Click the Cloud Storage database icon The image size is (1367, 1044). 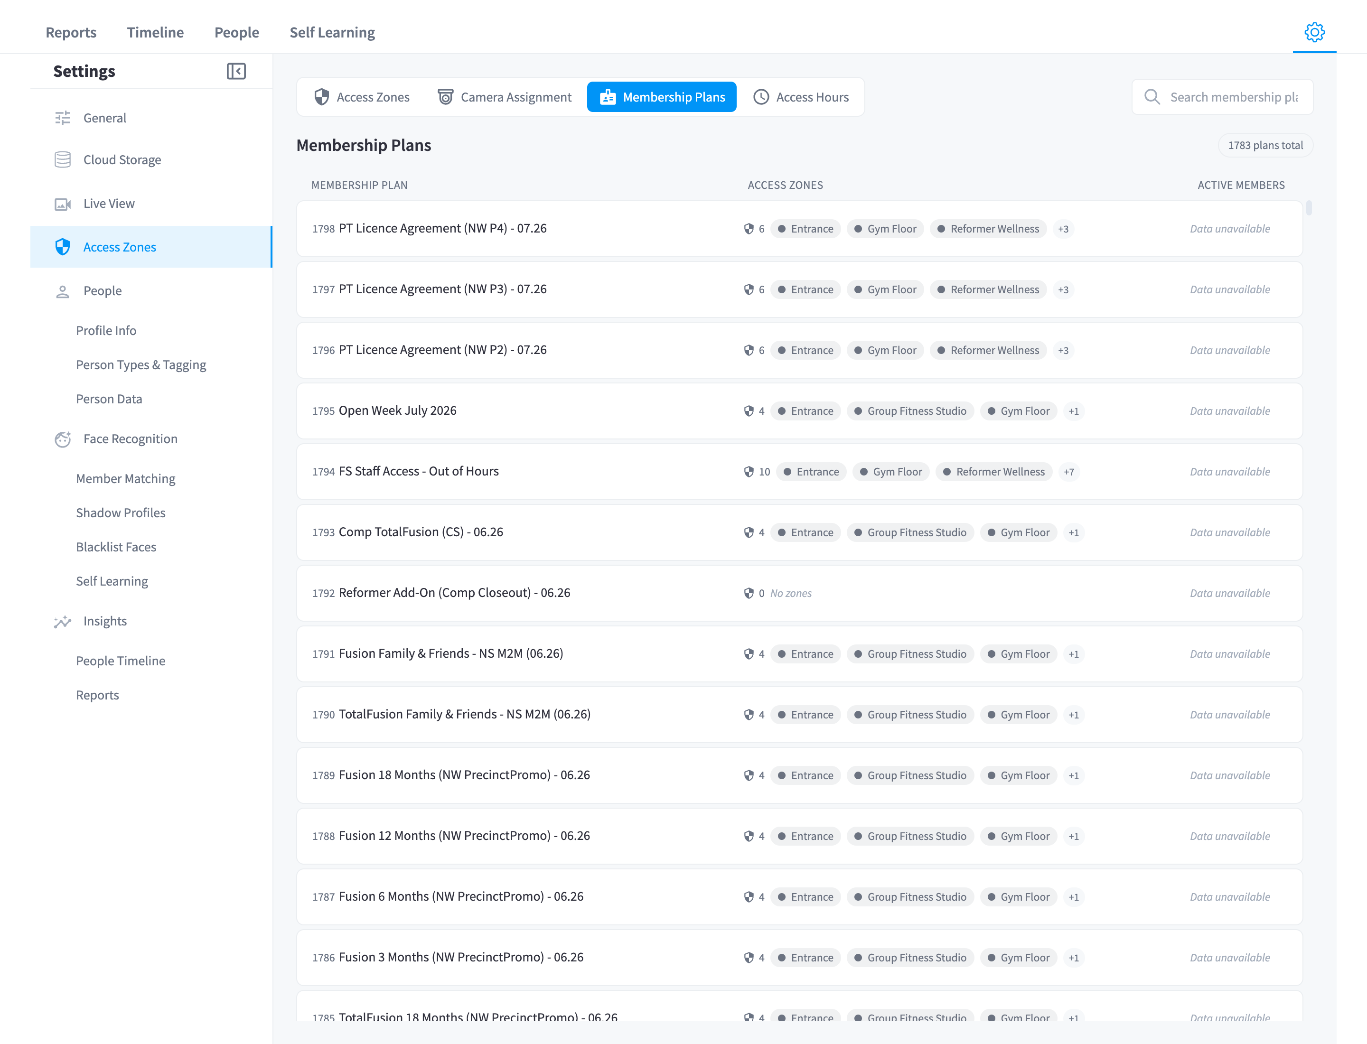point(62,160)
